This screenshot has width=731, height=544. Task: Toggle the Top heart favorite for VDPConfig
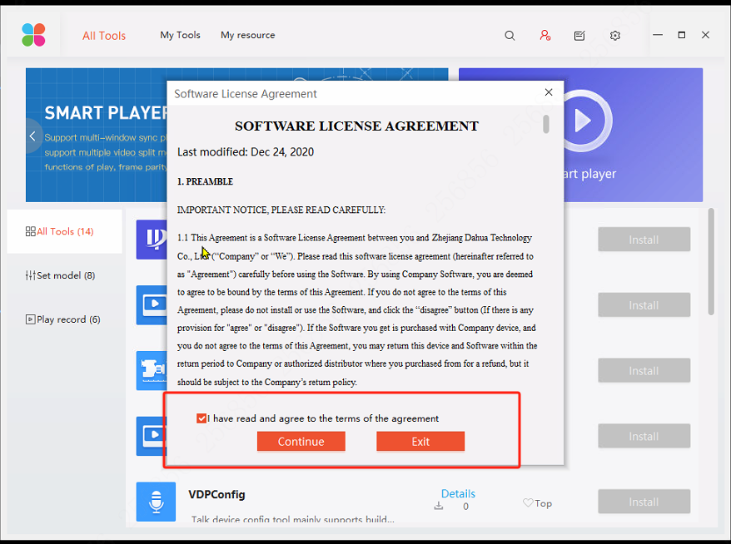[x=528, y=502]
